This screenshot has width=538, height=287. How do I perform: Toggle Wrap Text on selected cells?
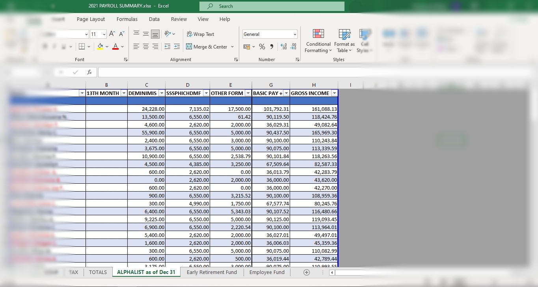tap(200, 34)
